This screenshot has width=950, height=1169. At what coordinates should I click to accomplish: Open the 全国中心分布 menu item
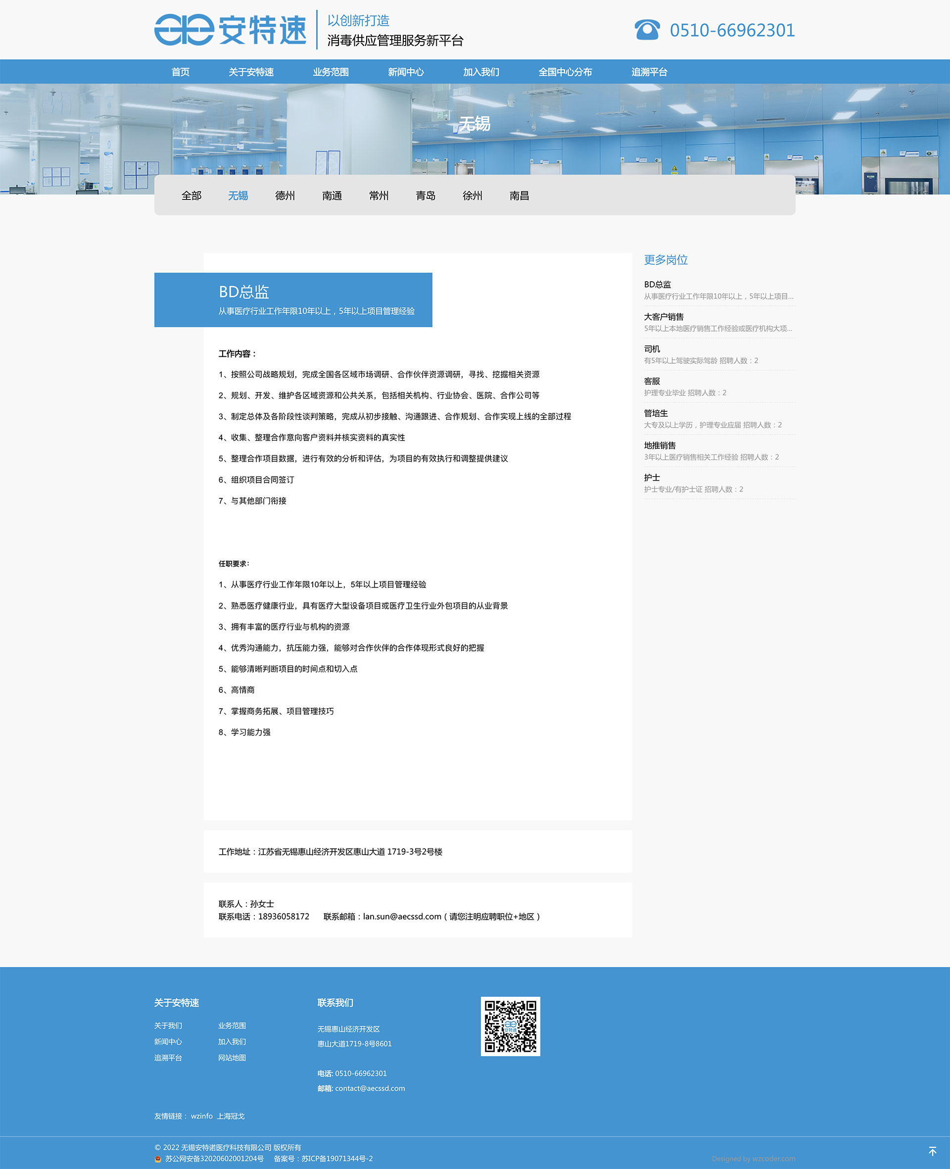(x=565, y=72)
